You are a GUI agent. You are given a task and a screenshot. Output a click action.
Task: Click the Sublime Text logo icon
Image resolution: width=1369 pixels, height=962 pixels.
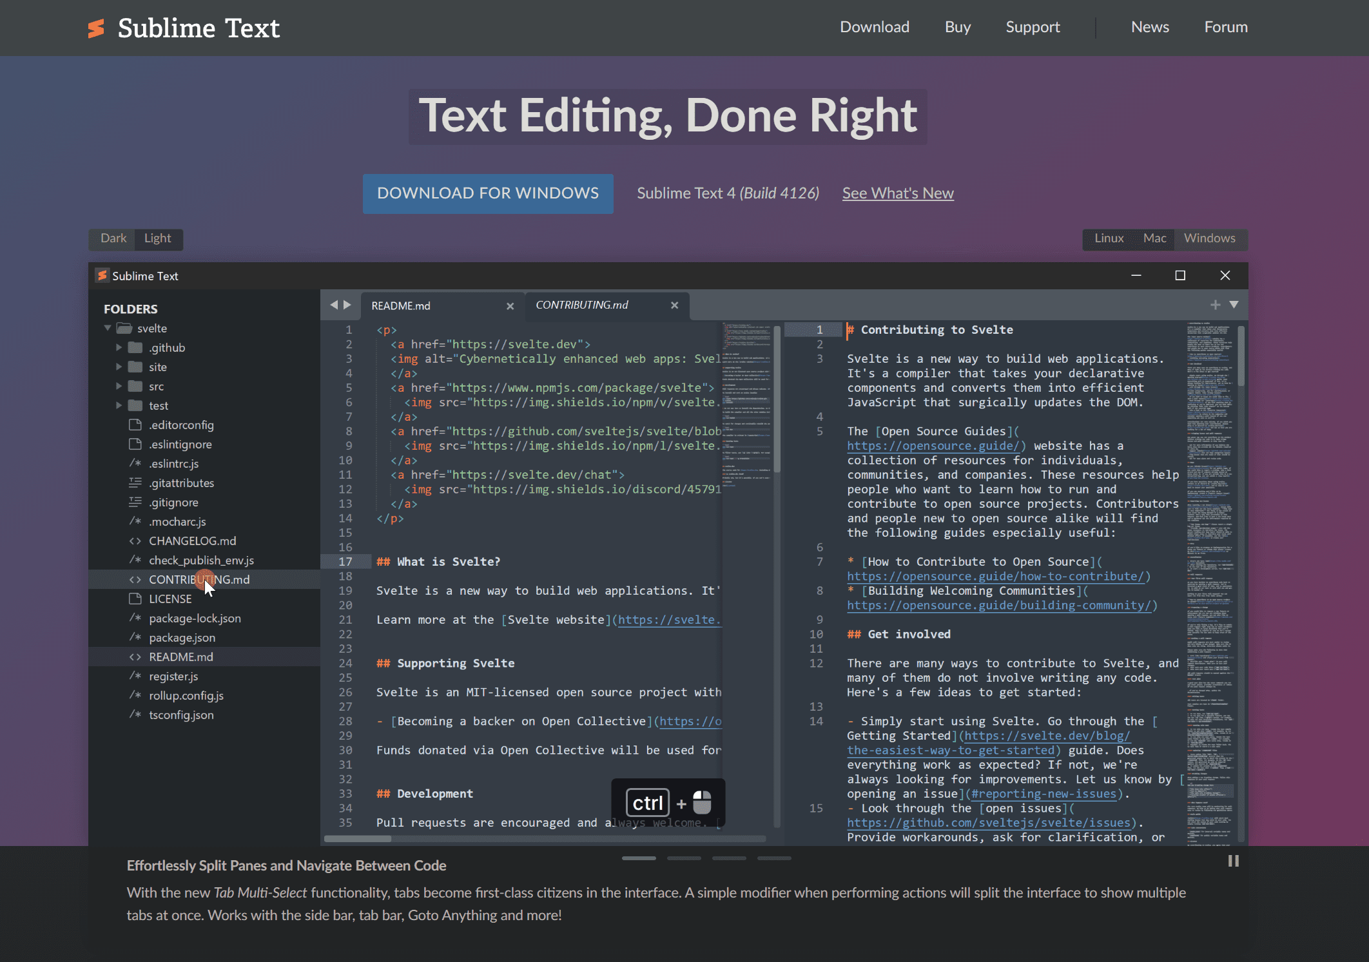[x=96, y=28]
